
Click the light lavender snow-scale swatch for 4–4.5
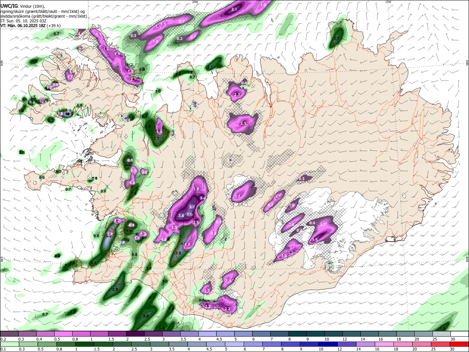pyautogui.click(x=207, y=334)
